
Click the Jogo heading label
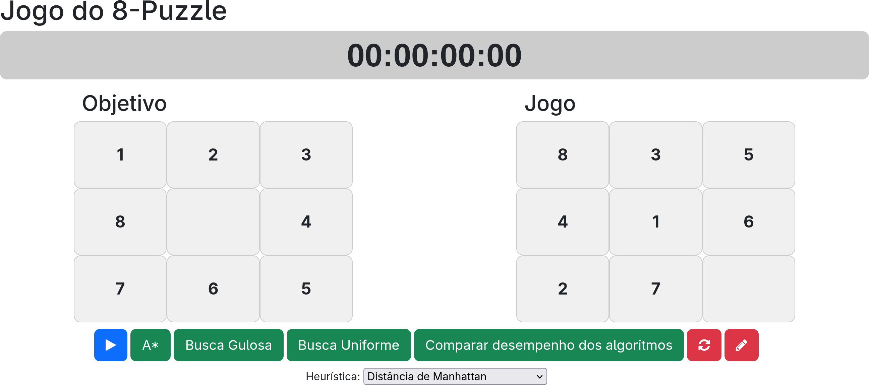pyautogui.click(x=550, y=103)
